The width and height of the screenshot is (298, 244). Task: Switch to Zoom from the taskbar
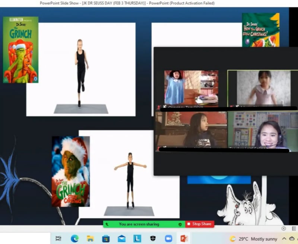pyautogui.click(x=168, y=238)
